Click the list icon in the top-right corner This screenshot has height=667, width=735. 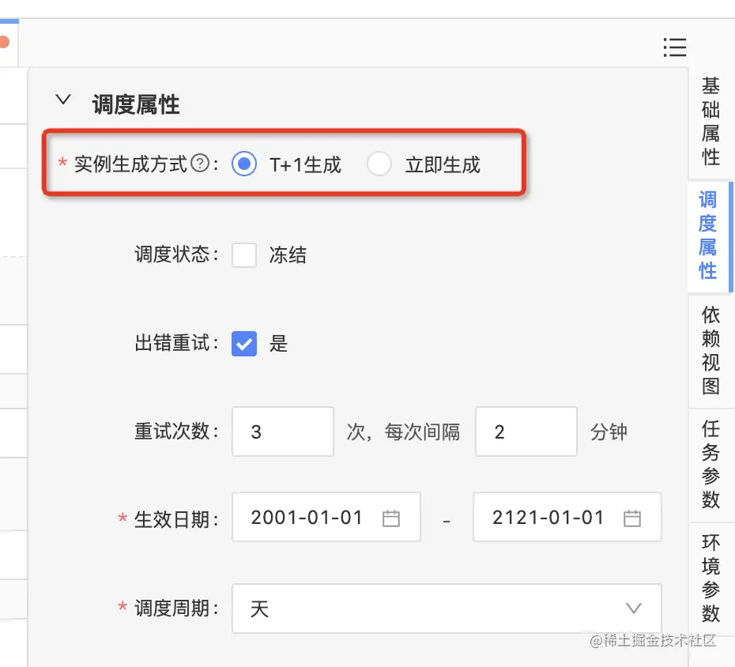(x=675, y=47)
